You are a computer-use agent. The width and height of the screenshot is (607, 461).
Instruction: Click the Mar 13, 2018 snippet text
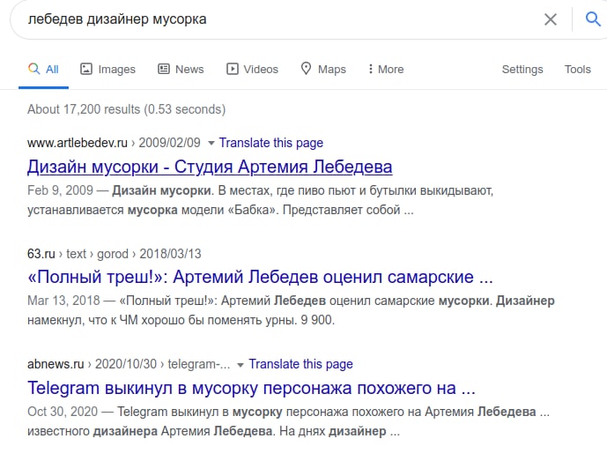pos(291,310)
